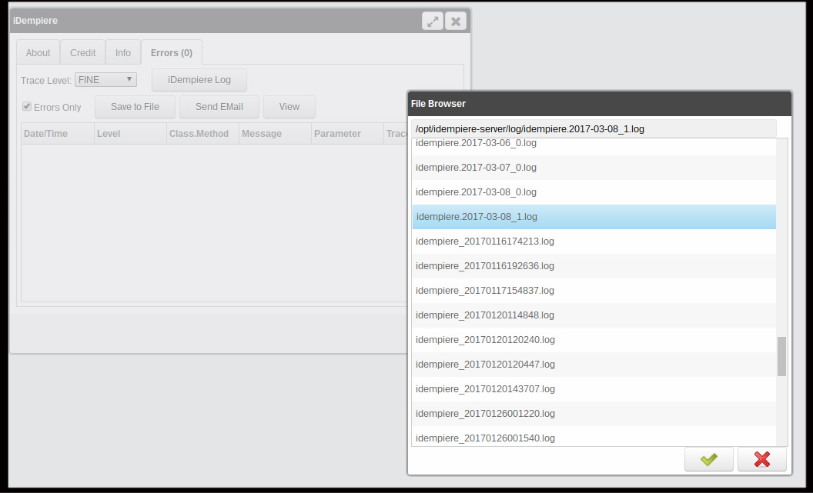Select idempiere_20170126001220.log
Viewport: 813px width, 493px height.
pyautogui.click(x=594, y=413)
